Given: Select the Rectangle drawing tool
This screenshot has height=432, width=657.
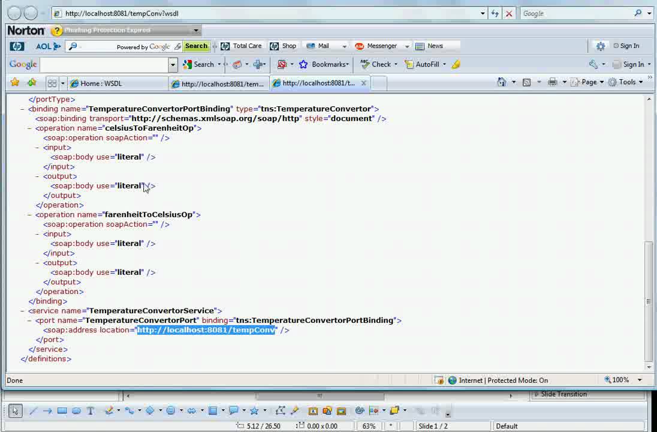Looking at the screenshot, I should pos(62,411).
